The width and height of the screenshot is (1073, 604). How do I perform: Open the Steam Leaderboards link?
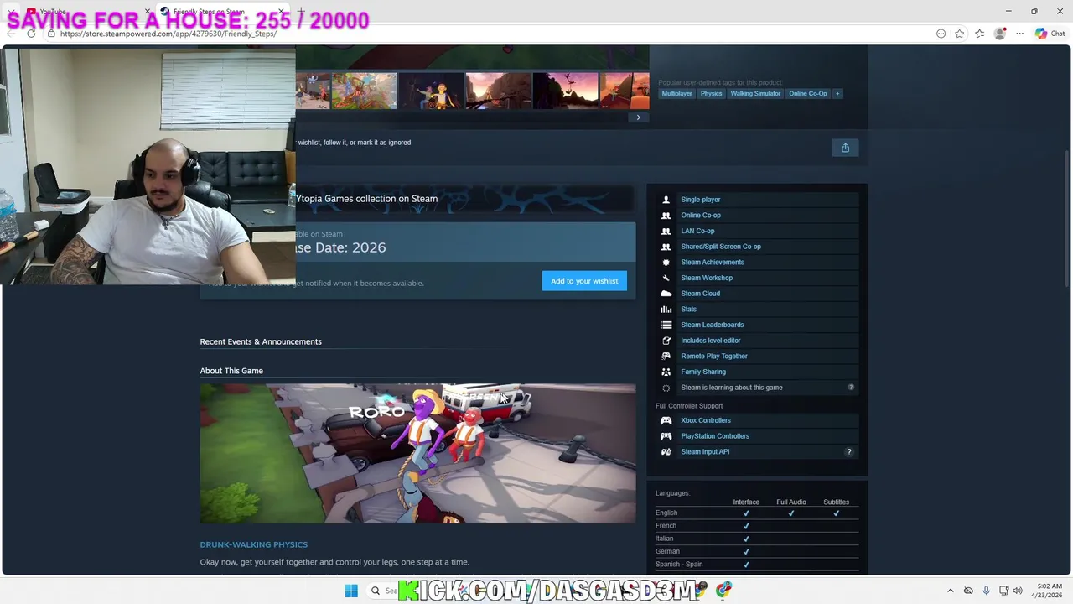click(x=712, y=325)
